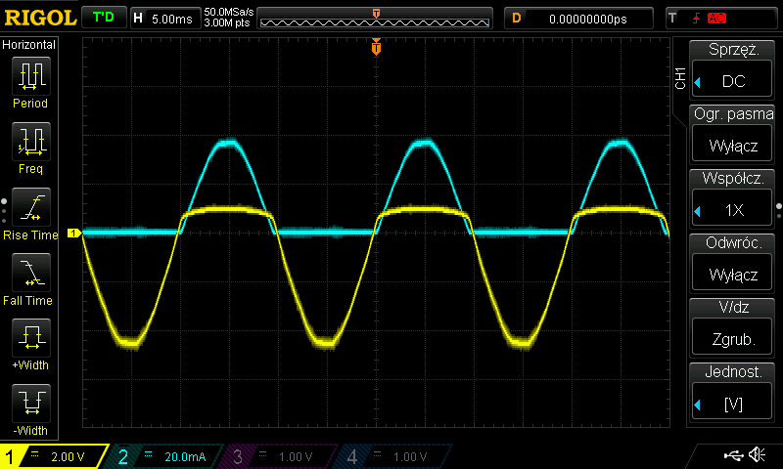Select the Freq measurement icon
The image size is (783, 469).
[x=31, y=141]
